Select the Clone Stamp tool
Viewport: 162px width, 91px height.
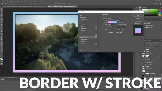2,29
